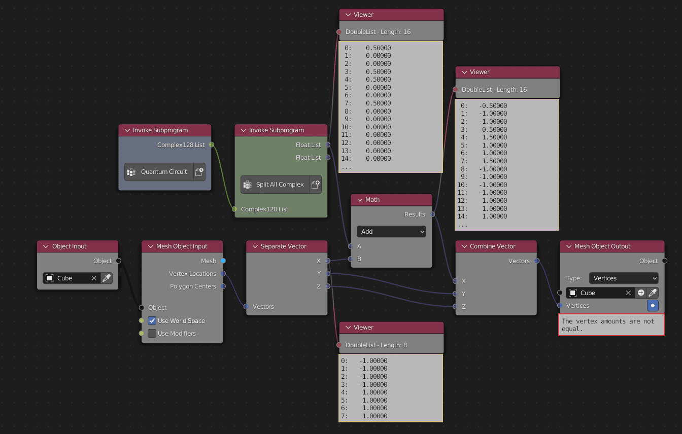Click the 'DoubleList - Length: 8' label
682x434 pixels.
tap(376, 345)
